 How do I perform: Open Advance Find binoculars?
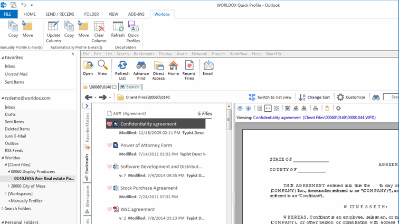point(141,65)
